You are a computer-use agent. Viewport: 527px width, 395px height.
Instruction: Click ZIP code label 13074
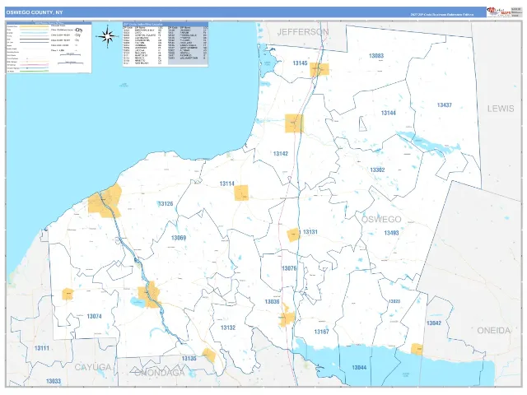point(94,316)
